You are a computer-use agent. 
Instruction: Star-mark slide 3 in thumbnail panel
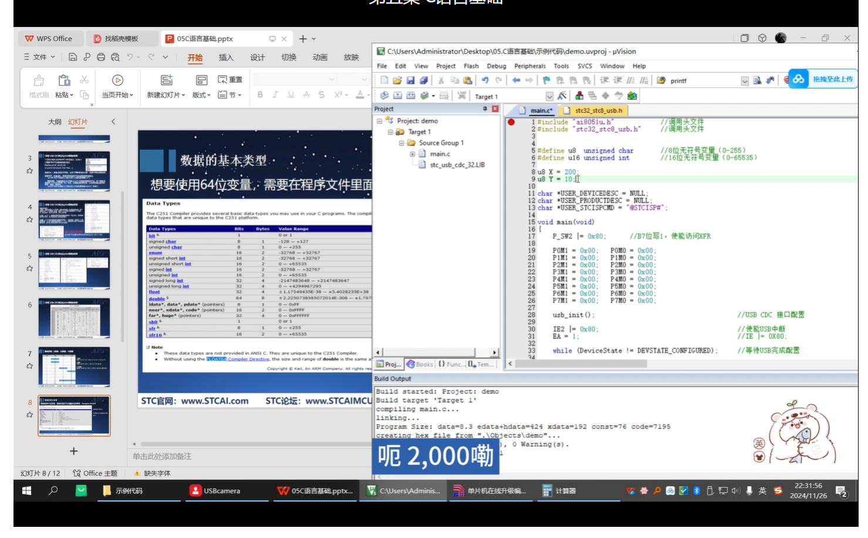[29, 171]
